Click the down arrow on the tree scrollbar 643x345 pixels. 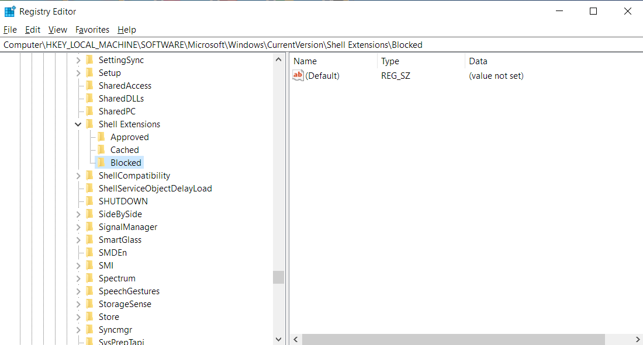[x=278, y=339]
